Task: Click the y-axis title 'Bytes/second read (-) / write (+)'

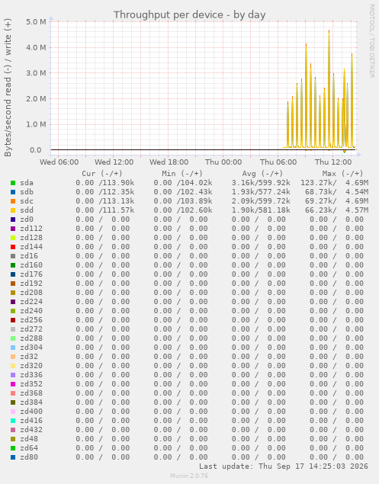Action: coord(8,88)
